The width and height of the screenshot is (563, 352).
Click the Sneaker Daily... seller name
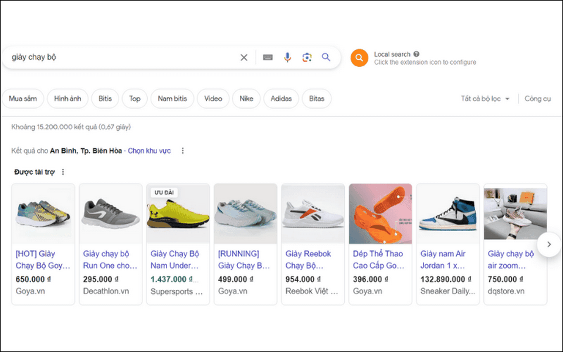447,292
